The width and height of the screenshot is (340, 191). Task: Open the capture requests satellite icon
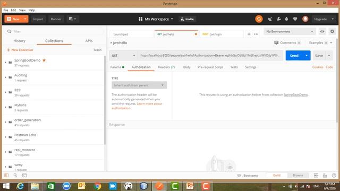click(270, 19)
